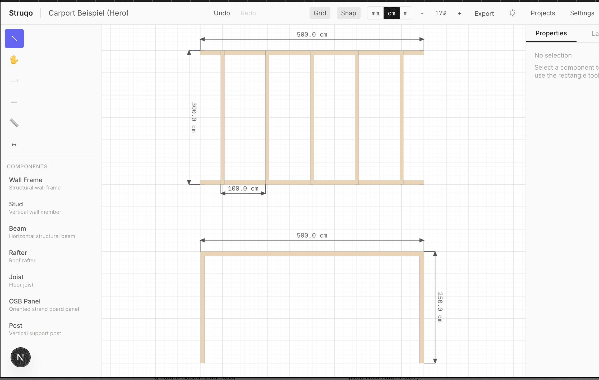This screenshot has width=599, height=380.
Task: Select the ruler measure tool
Action: click(x=14, y=123)
